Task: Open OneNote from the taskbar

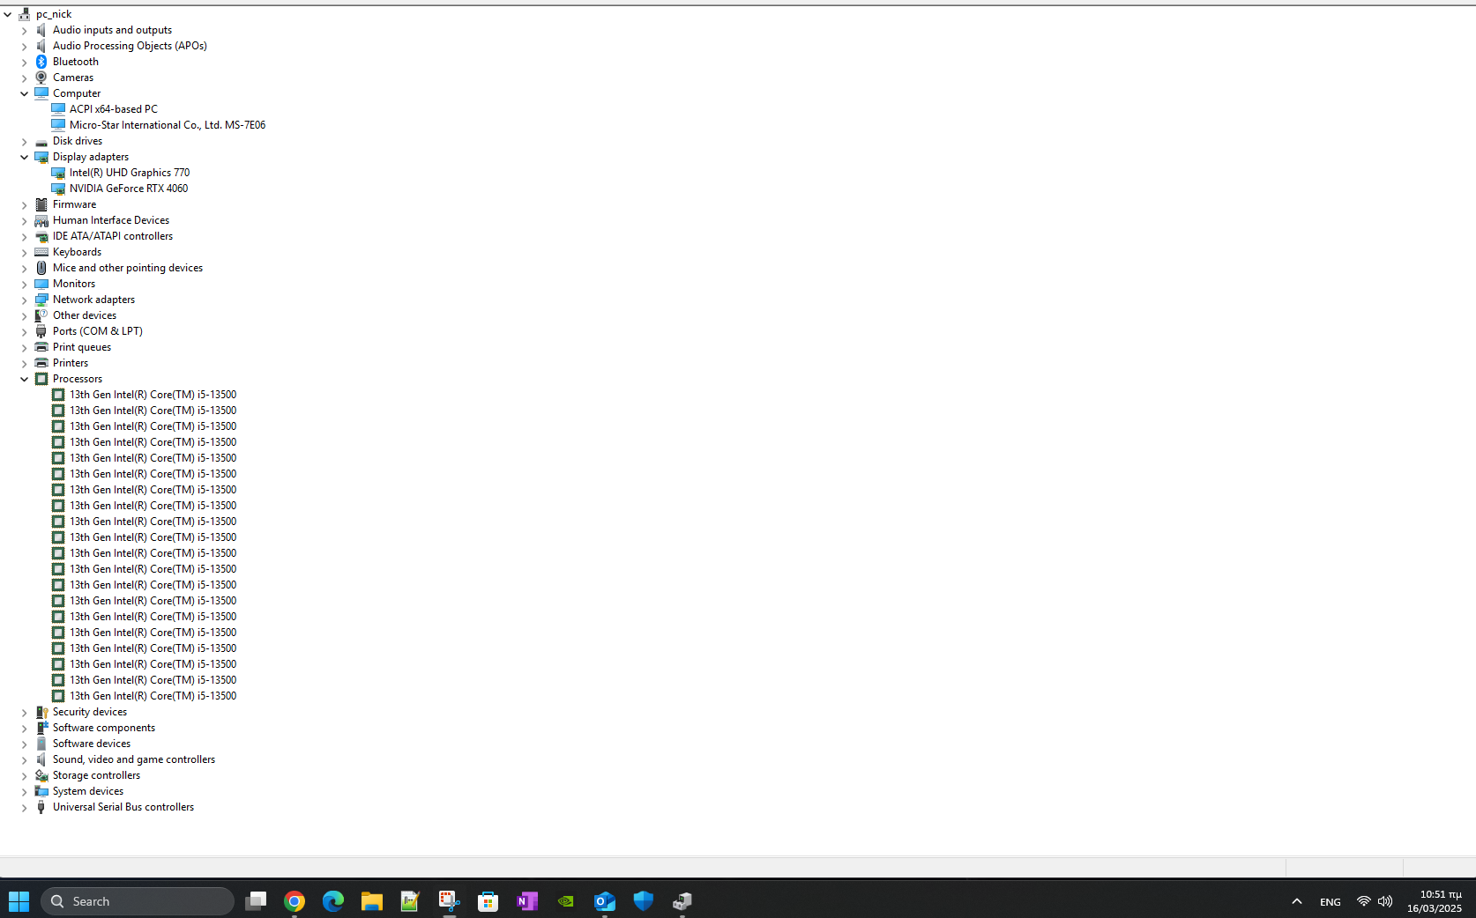Action: 527,901
